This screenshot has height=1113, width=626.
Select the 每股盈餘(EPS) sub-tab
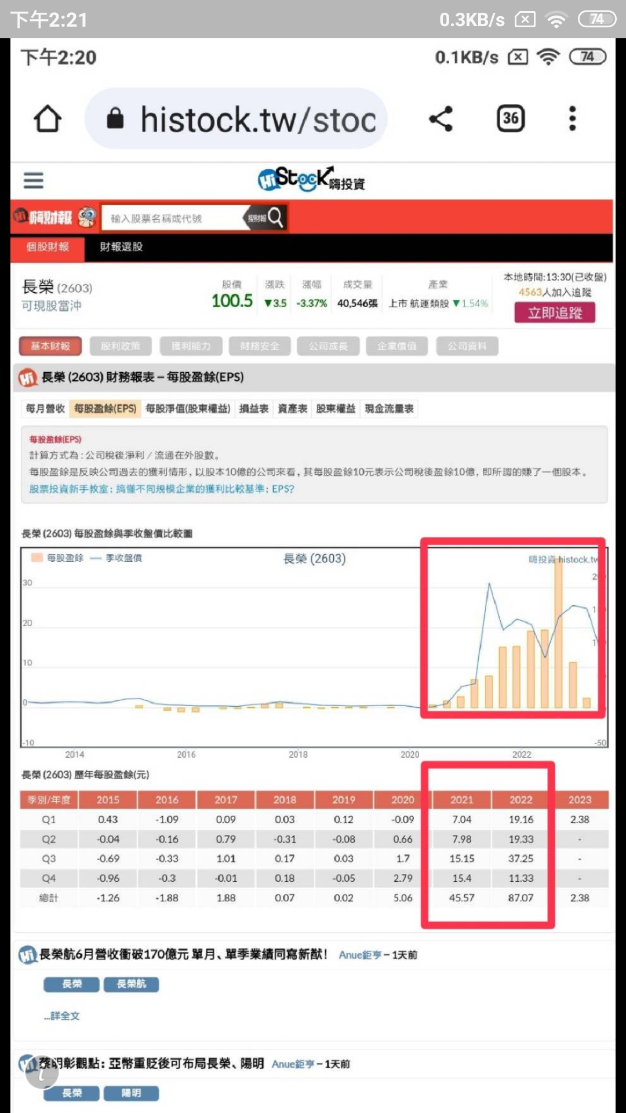pyautogui.click(x=105, y=409)
